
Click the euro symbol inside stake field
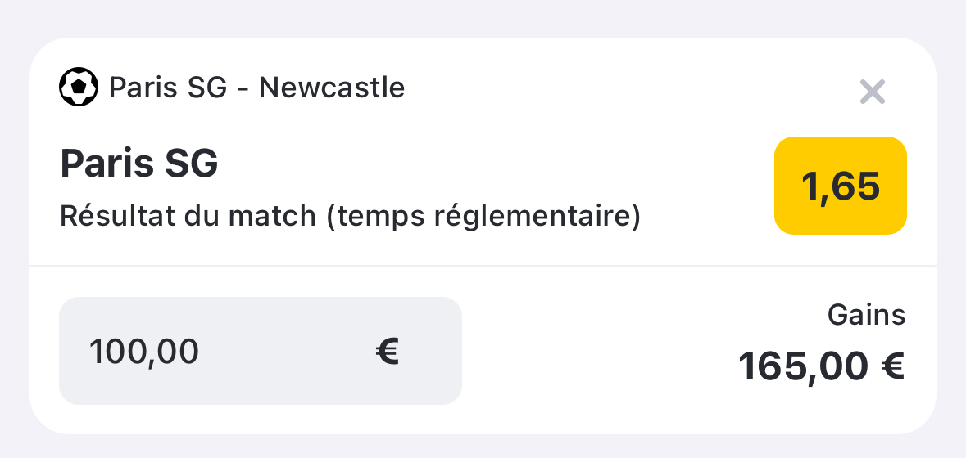pos(388,352)
